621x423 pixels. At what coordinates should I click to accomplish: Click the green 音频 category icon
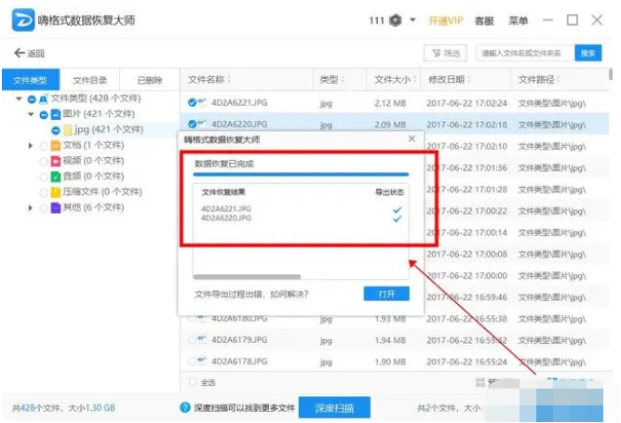[56, 177]
